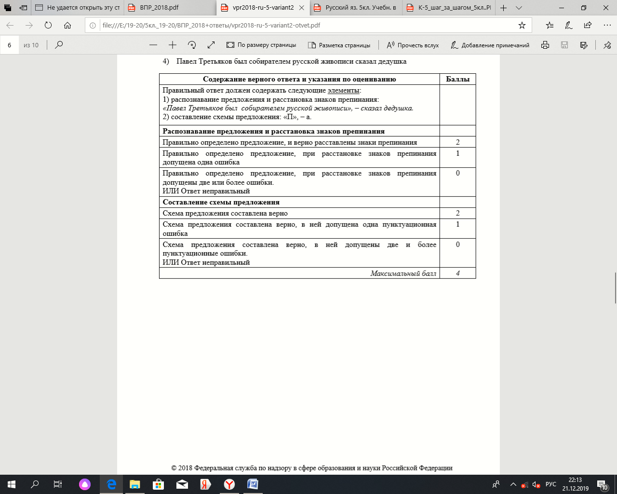Screen dimensions: 617x494
Task: Add notes with pen icon in browser bar
Action: click(x=569, y=26)
